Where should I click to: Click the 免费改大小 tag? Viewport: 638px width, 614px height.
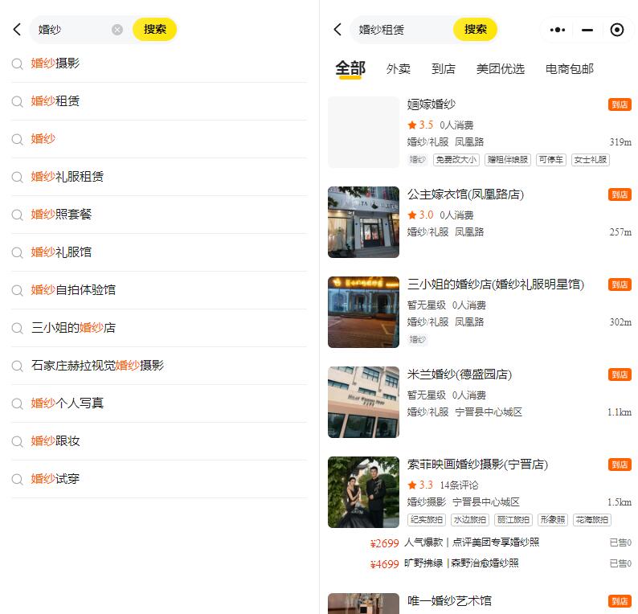click(x=456, y=160)
